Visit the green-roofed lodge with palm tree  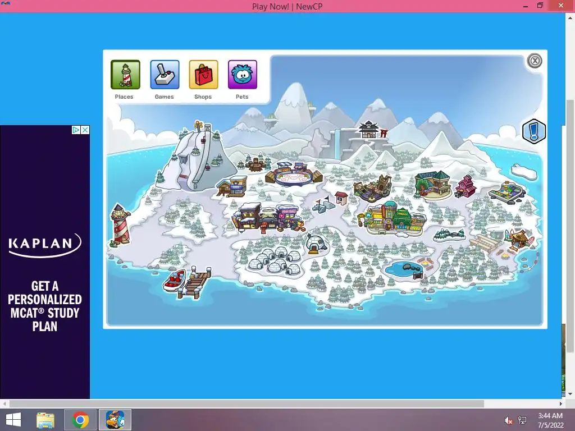433,184
